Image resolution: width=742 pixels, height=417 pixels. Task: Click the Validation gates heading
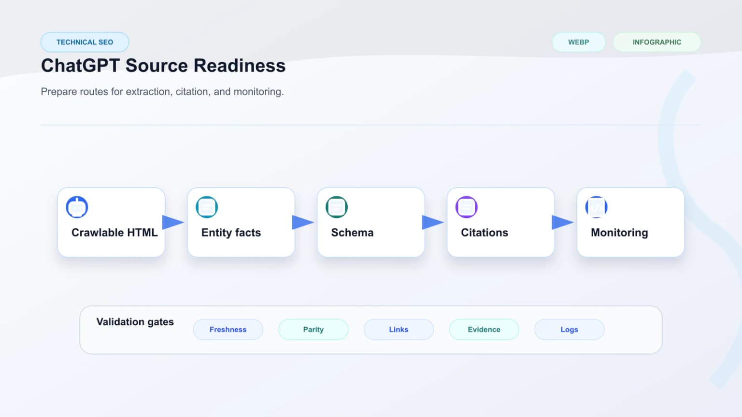point(135,322)
